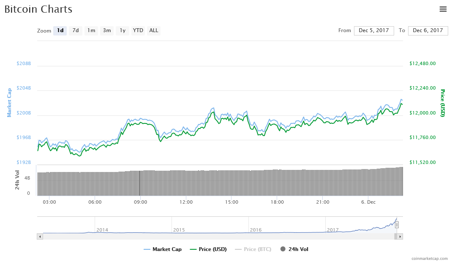452x262 pixels.
Task: Click the $12,480.00 price axis label
Action: 422,63
